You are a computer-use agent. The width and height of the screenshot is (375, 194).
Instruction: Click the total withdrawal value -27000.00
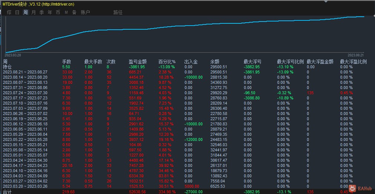(x=193, y=192)
